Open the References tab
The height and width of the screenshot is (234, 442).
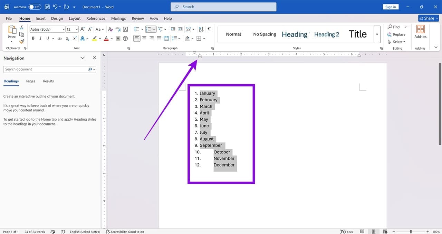click(x=96, y=18)
